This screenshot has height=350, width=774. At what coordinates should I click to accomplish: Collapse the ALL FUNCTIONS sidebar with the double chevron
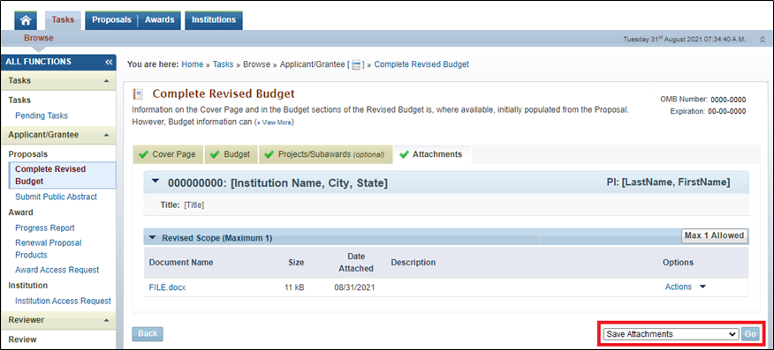(109, 62)
